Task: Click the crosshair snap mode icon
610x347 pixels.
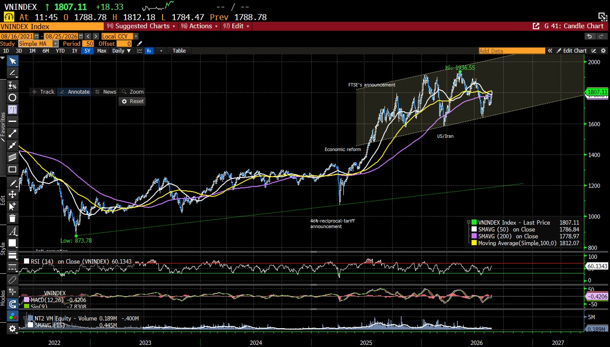Action: coord(12,292)
